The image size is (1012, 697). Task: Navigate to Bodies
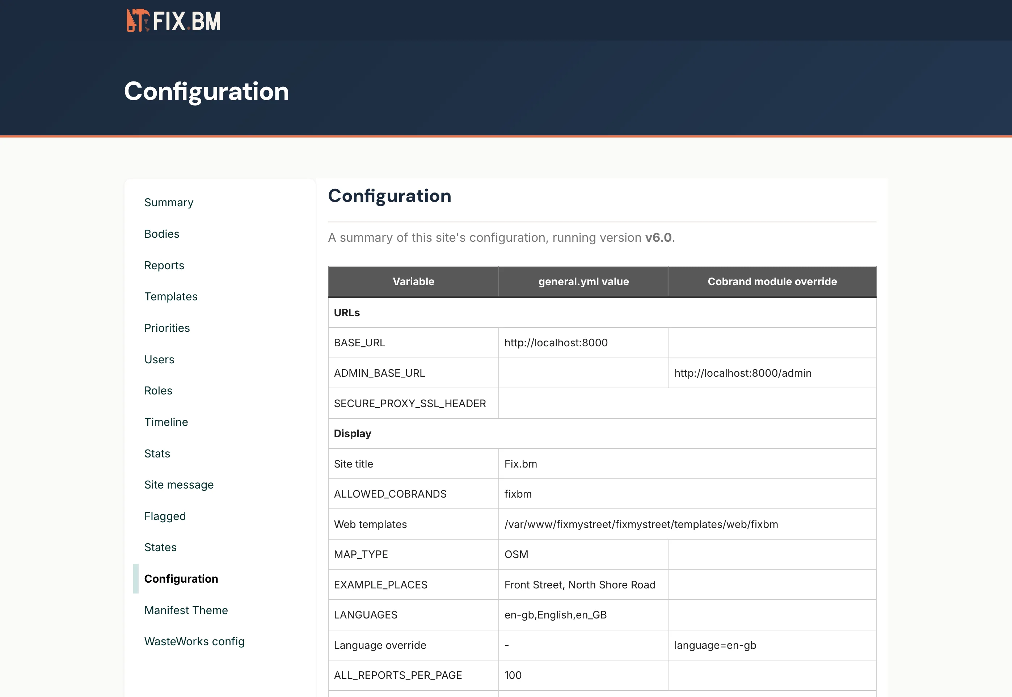[161, 234]
